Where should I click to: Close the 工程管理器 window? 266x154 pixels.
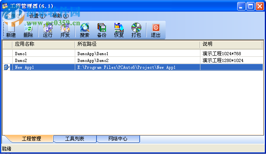coord(260,6)
